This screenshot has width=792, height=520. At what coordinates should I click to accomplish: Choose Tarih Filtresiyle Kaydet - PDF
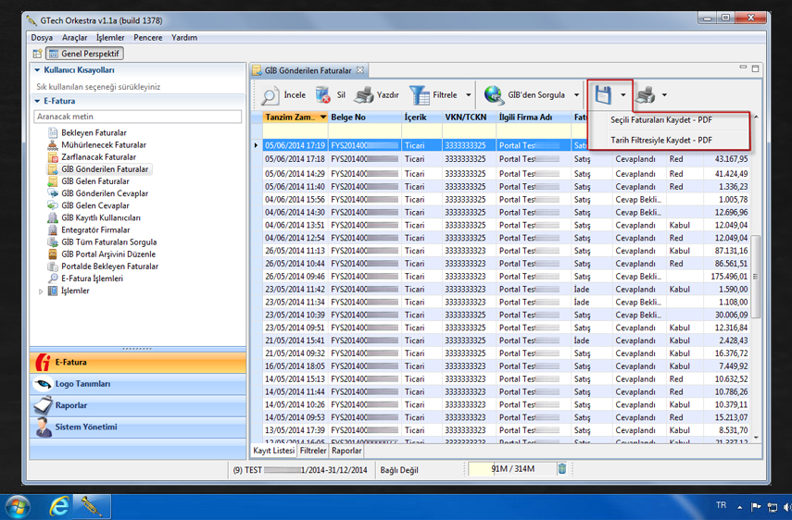(x=668, y=140)
